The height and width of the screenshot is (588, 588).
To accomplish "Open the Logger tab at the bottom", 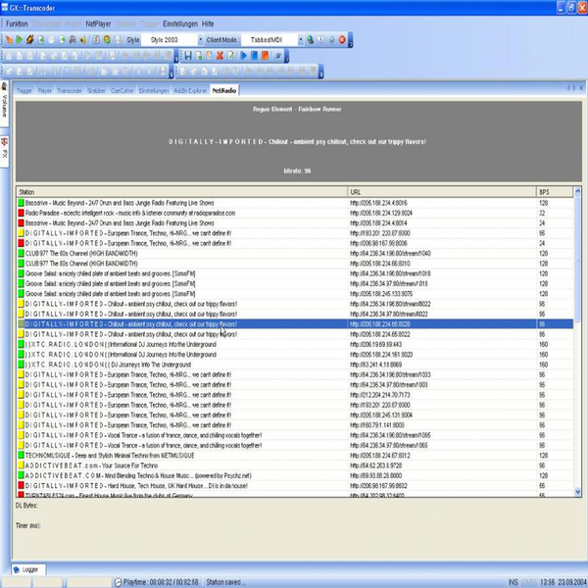I will (28, 569).
